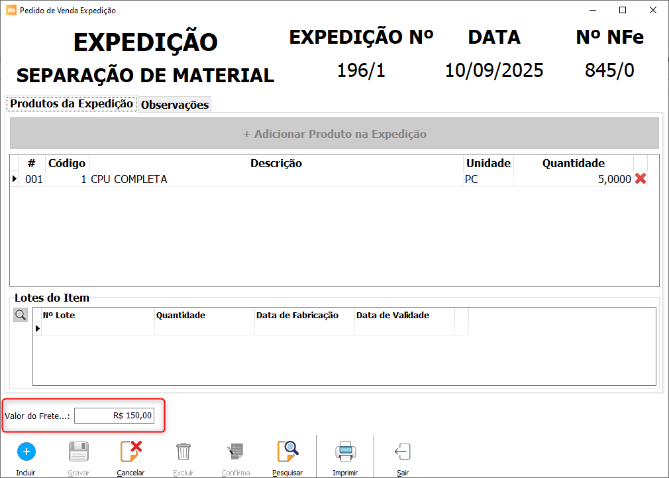Click the Confirma toolbar icon
This screenshot has width=669, height=478.
pyautogui.click(x=236, y=452)
